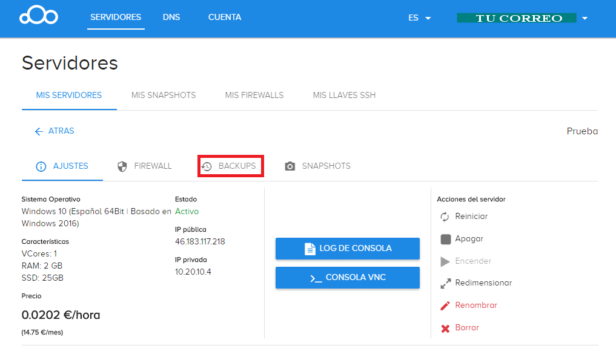Click the red pencil Renombrar icon
Screen dimensions: 616x346
445,305
